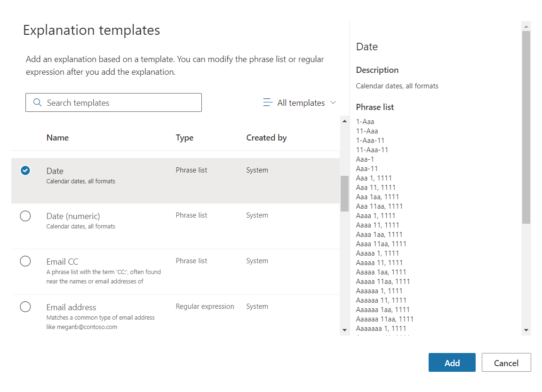Click the details pane scroll-down arrow
This screenshot has height=392, width=542.
[526, 330]
